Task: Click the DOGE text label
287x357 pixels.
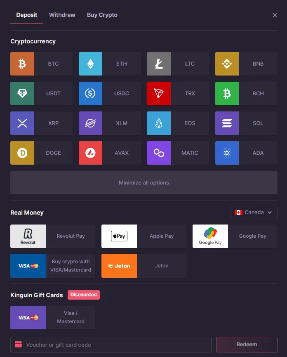Action: pos(54,153)
